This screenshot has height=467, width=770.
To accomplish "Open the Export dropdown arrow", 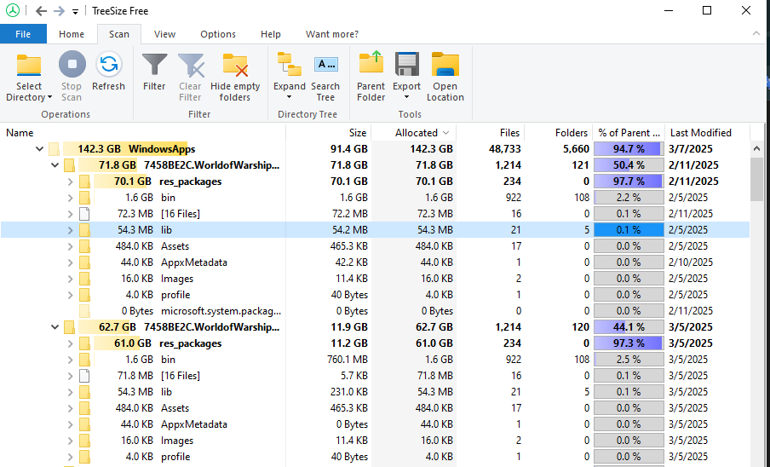I will tap(406, 97).
